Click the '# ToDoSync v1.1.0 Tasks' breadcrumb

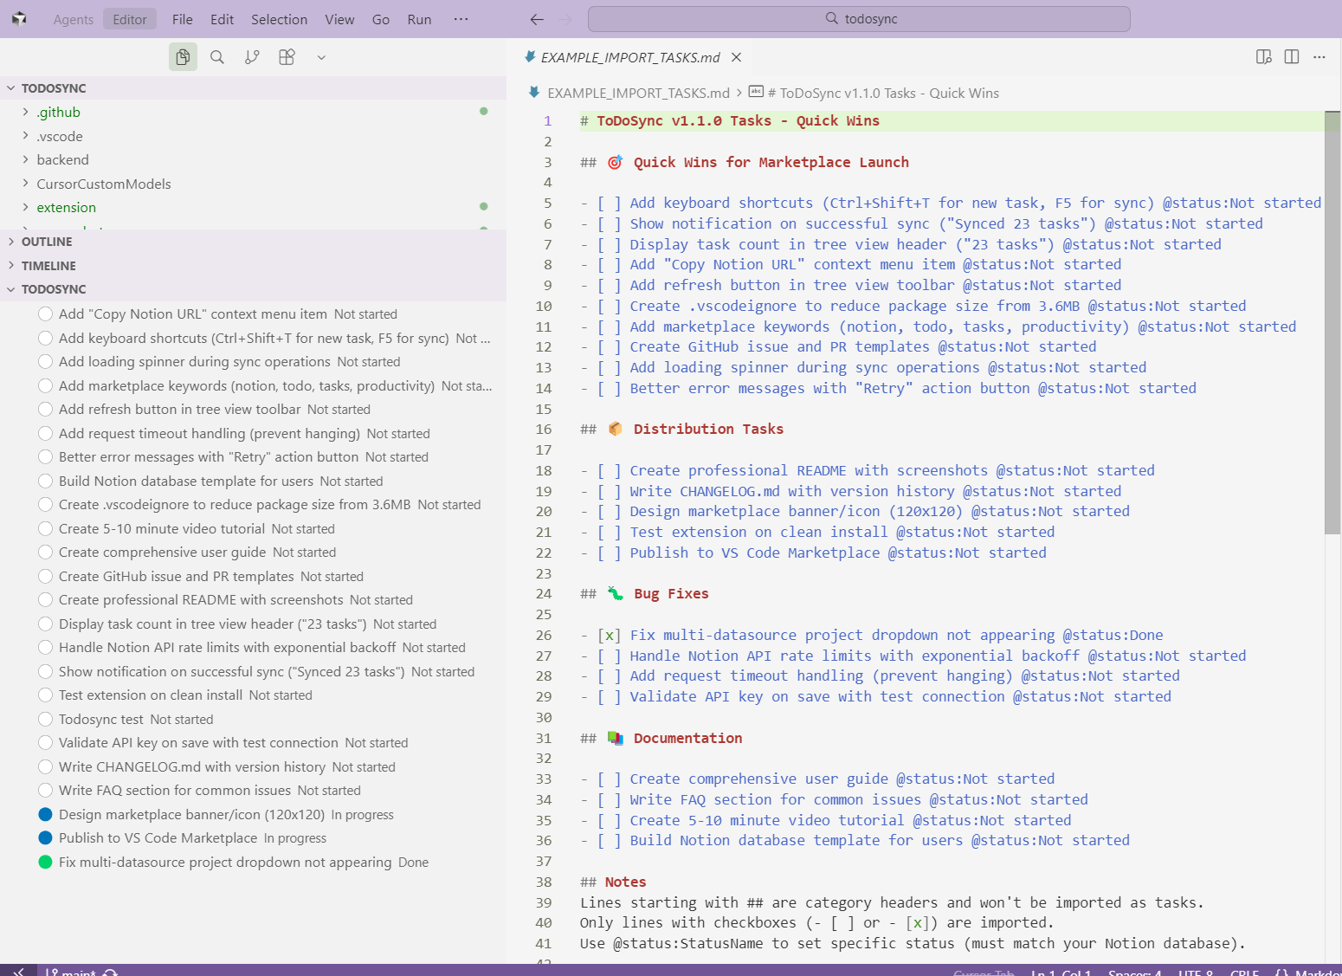point(883,93)
